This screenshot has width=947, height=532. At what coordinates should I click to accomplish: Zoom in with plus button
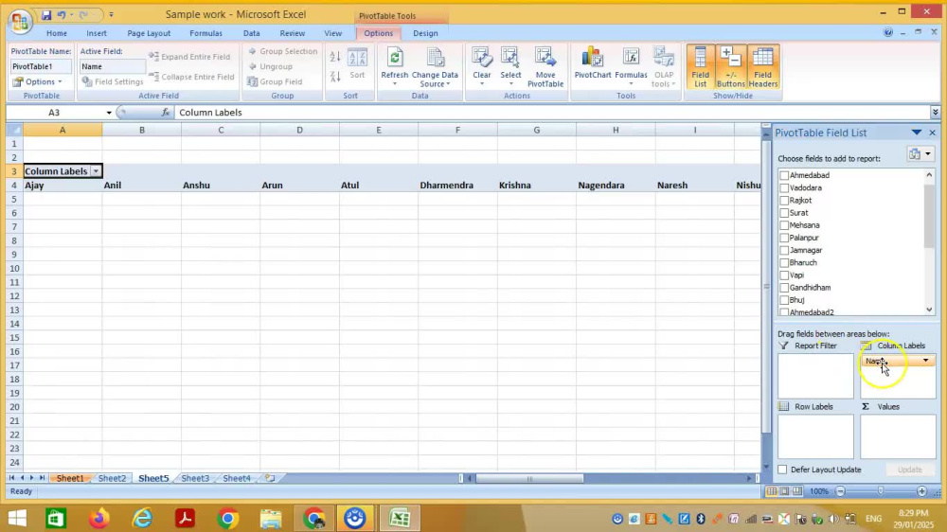tap(921, 491)
